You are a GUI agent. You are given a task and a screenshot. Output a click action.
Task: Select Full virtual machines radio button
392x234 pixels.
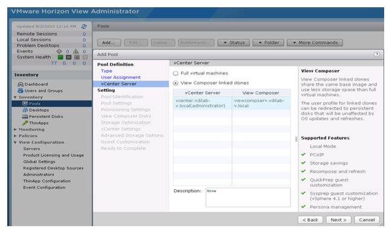176,73
